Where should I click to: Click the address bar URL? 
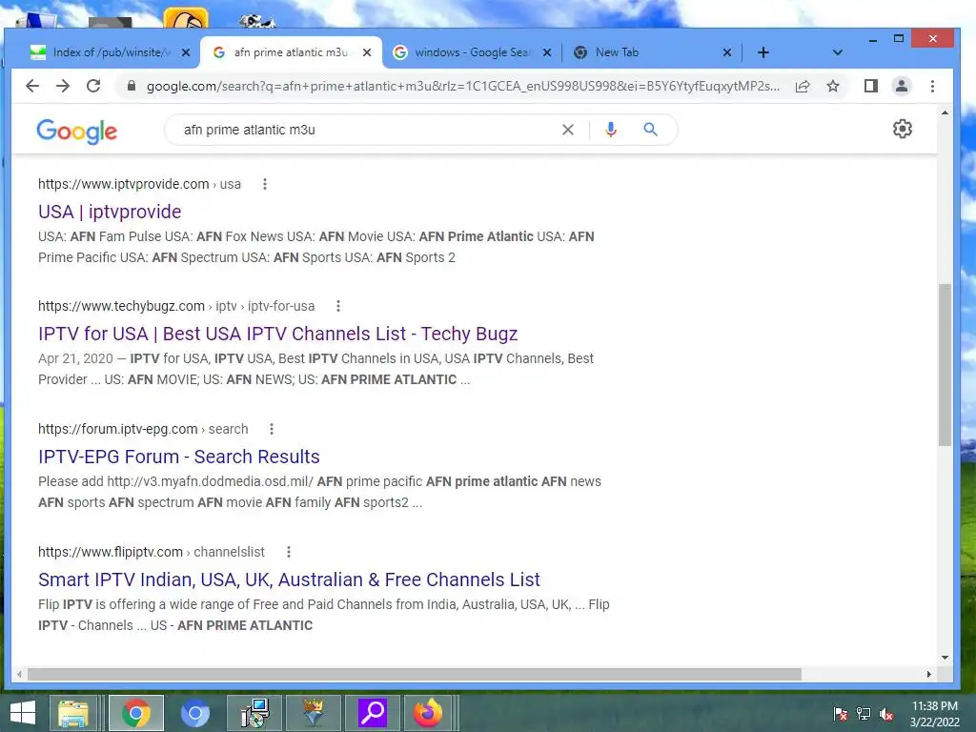[463, 86]
